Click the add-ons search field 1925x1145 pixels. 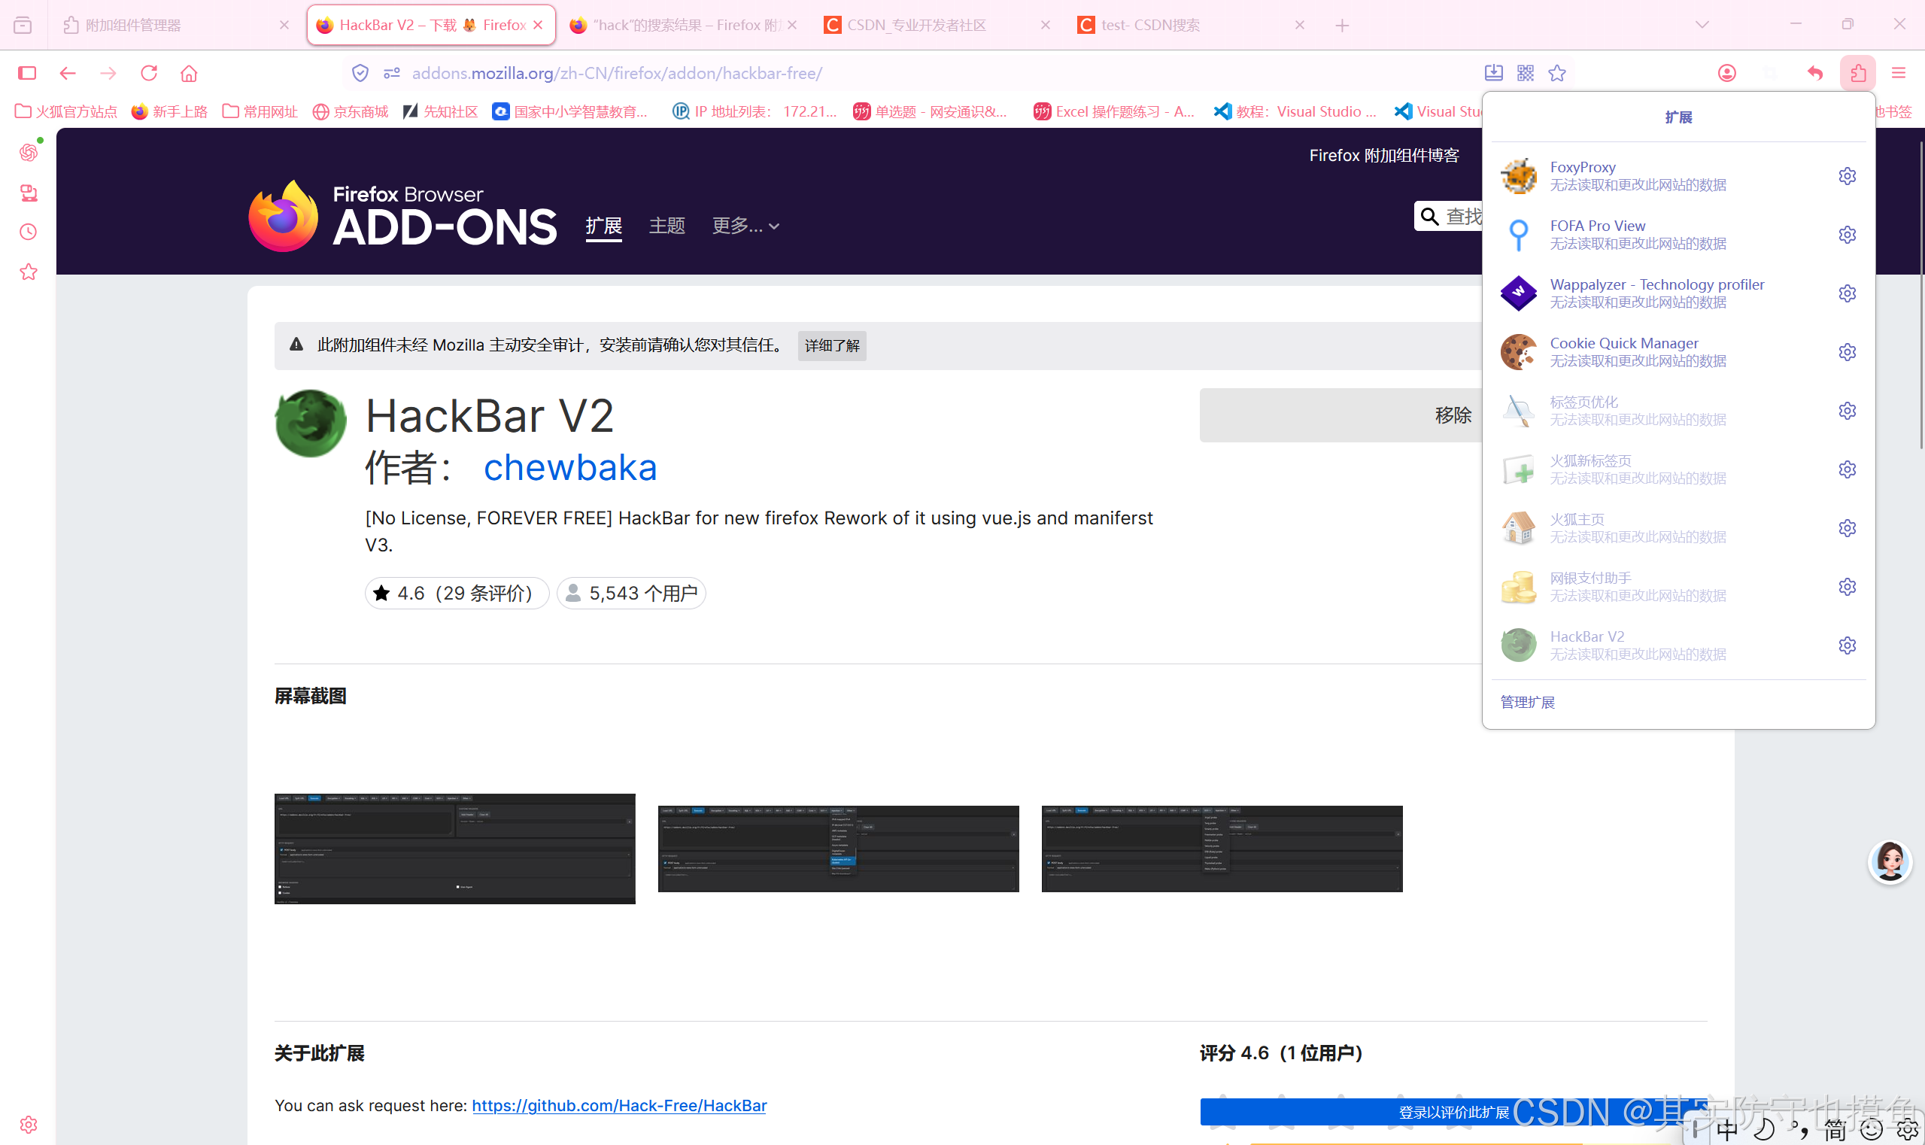[1448, 216]
